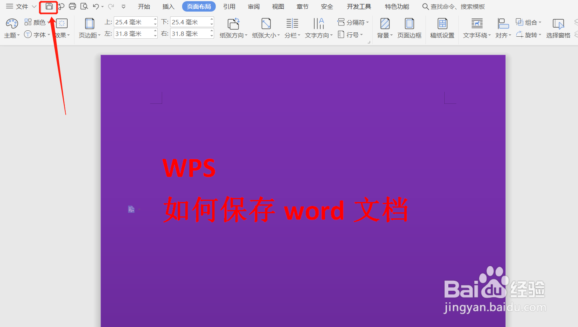Open 对齐 align options
The image size is (578, 327).
click(x=504, y=28)
